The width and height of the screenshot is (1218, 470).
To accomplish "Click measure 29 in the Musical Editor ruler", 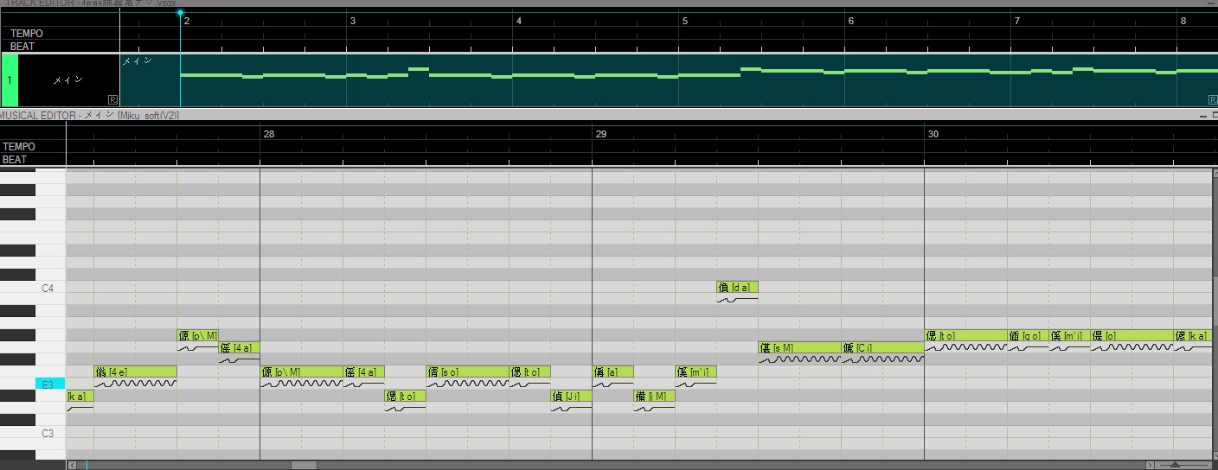I will [x=601, y=134].
